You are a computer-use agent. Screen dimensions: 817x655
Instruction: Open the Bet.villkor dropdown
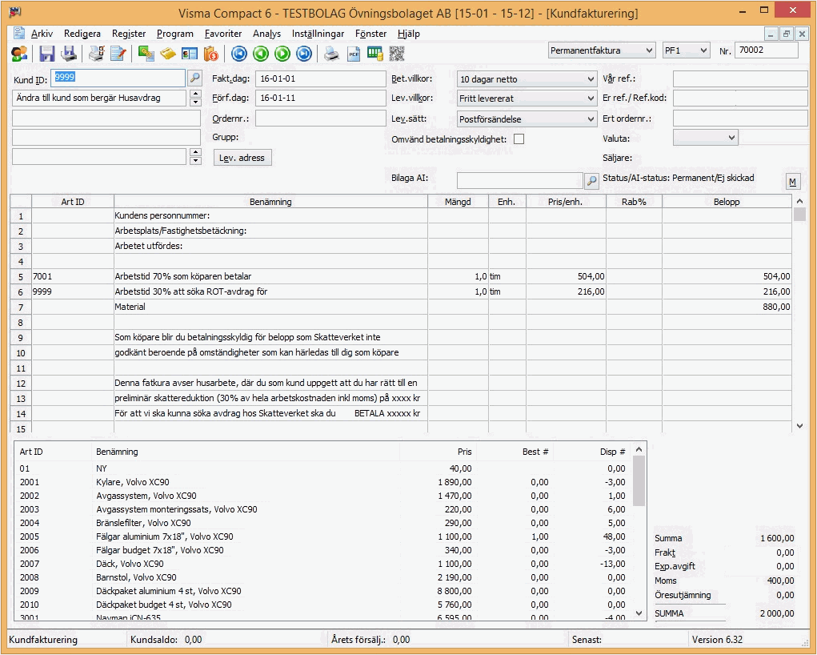tap(590, 79)
